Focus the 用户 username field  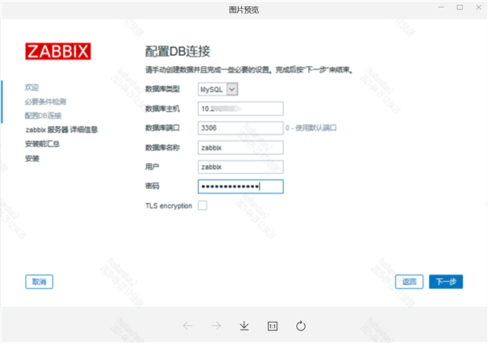click(240, 167)
